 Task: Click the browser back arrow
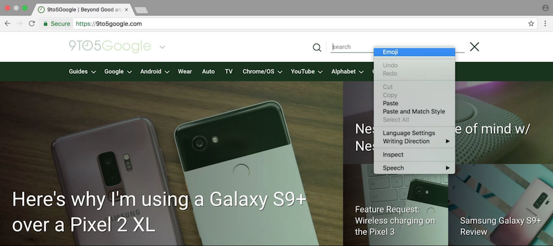7,24
